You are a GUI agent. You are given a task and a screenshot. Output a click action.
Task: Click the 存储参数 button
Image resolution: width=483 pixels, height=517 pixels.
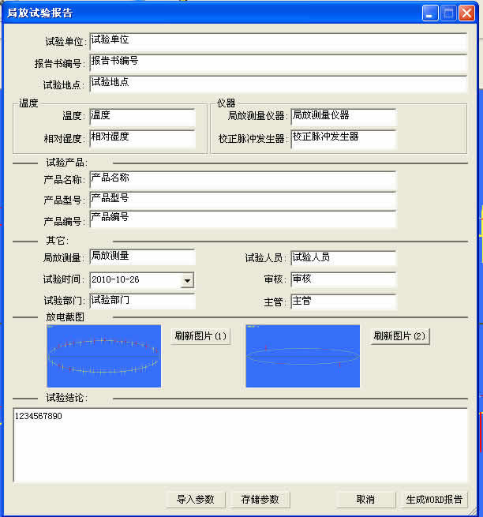tap(260, 500)
